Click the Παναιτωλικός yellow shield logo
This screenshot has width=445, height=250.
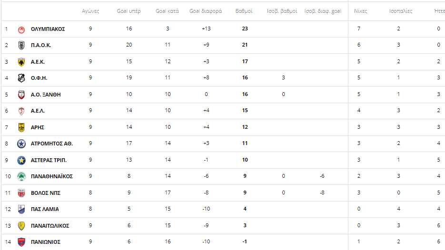point(21,226)
